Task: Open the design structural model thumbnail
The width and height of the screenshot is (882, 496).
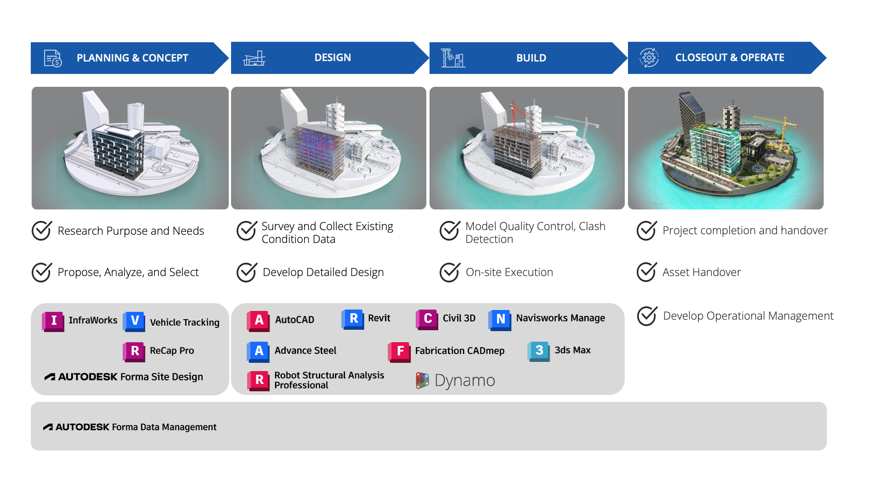Action: click(328, 148)
